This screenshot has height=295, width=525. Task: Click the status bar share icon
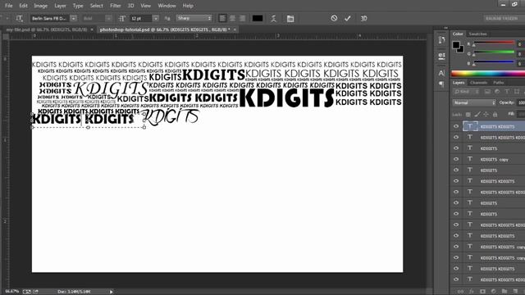(x=35, y=292)
